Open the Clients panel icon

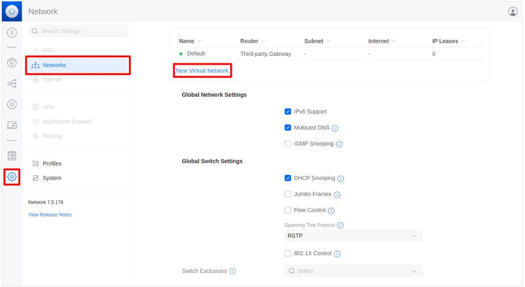[x=11, y=124]
